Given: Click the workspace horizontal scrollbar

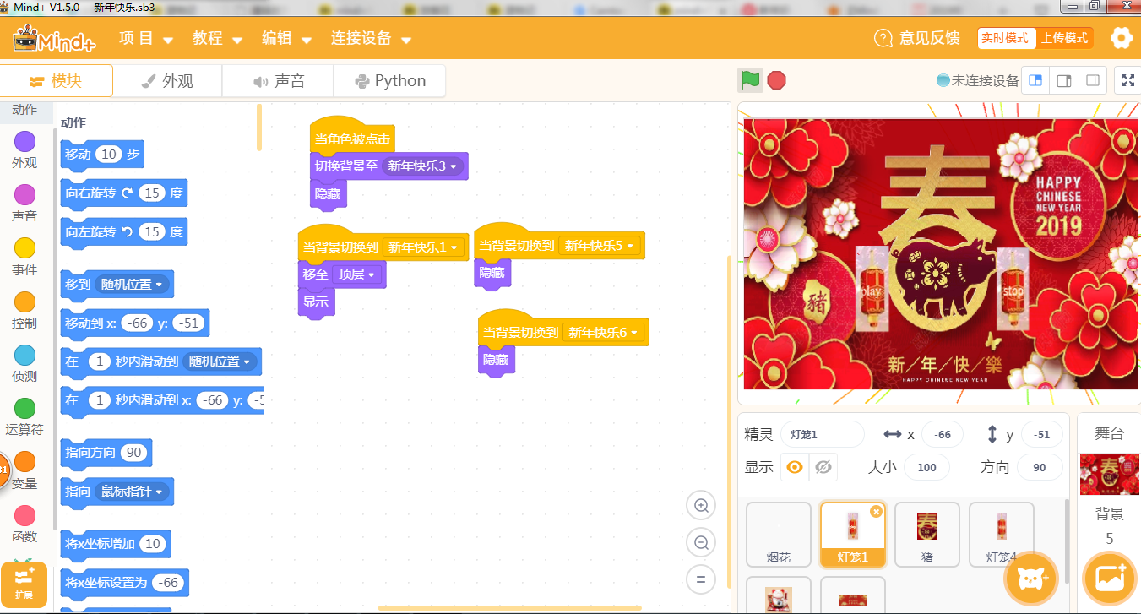Looking at the screenshot, I should (x=509, y=607).
